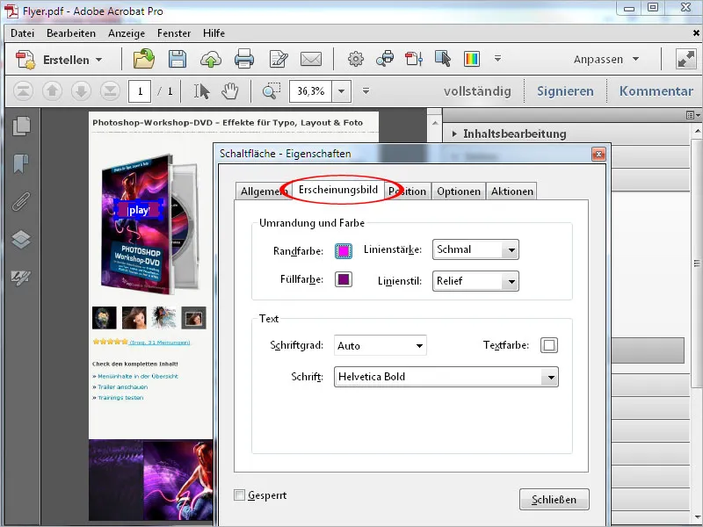Select the hand pan tool
The height and width of the screenshot is (527, 703).
pyautogui.click(x=230, y=91)
